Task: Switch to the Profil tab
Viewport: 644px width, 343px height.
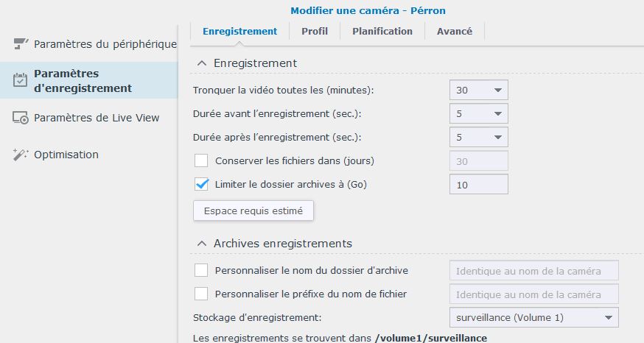Action: pos(315,31)
